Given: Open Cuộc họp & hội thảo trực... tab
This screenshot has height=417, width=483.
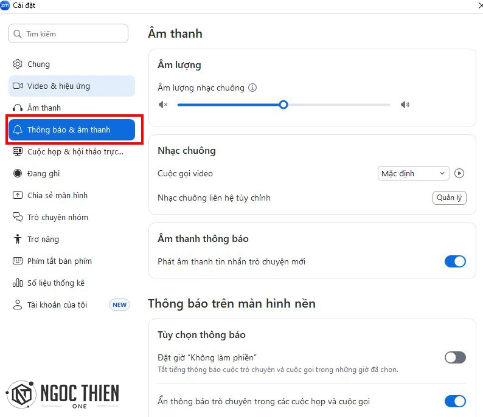Looking at the screenshot, I should (x=71, y=151).
